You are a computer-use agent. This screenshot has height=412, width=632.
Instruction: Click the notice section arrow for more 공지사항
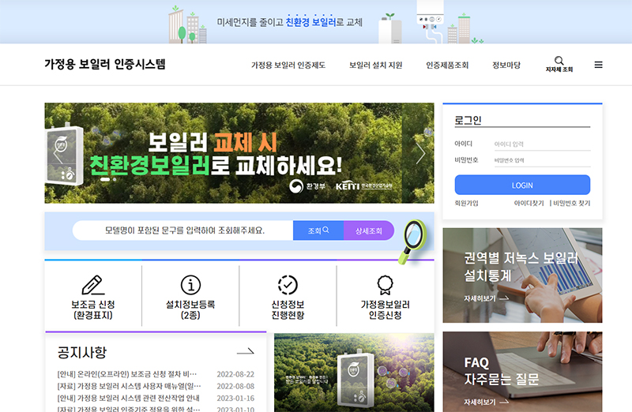pyautogui.click(x=246, y=352)
